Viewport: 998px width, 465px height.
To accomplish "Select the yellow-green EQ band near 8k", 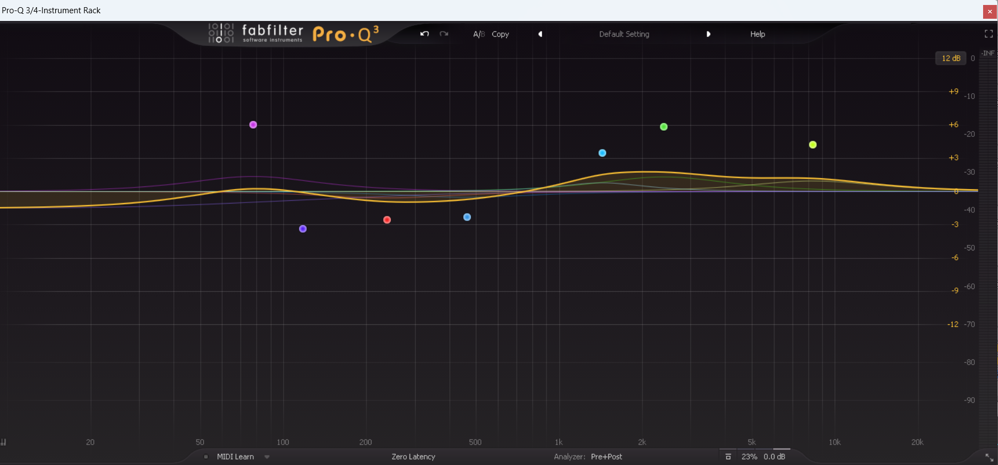I will [x=813, y=145].
